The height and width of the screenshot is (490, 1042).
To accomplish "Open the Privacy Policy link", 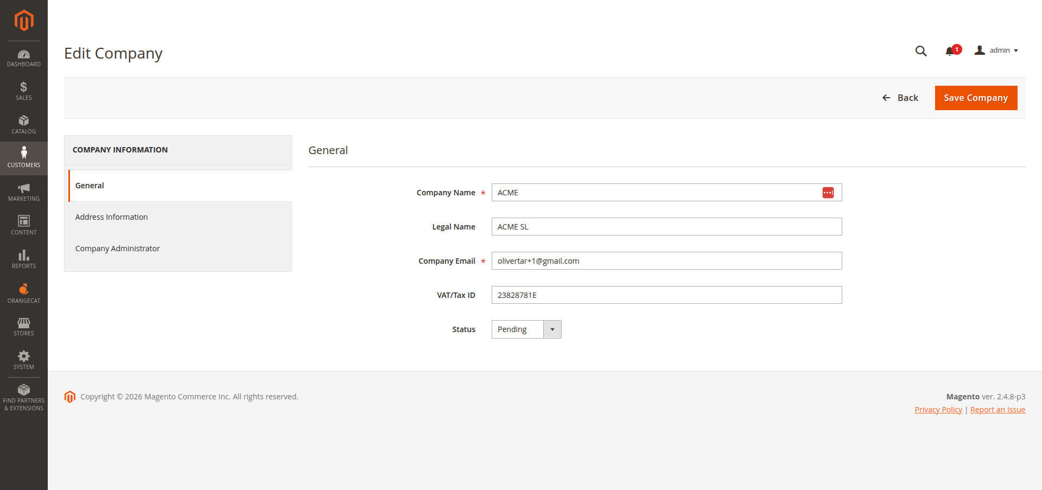I will point(938,410).
